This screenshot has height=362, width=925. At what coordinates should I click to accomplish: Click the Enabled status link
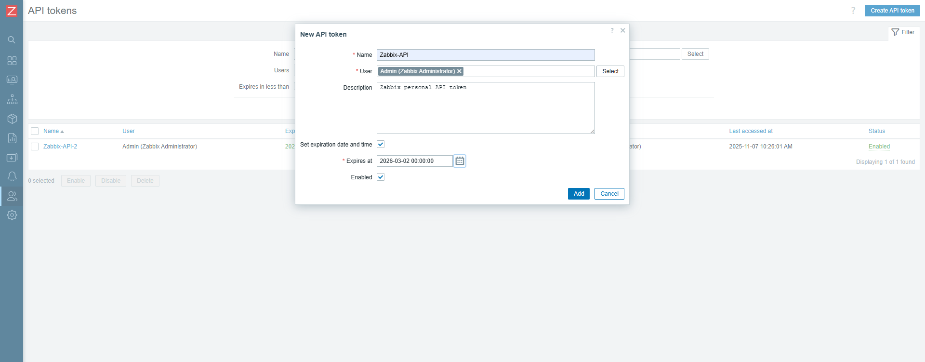pyautogui.click(x=879, y=147)
